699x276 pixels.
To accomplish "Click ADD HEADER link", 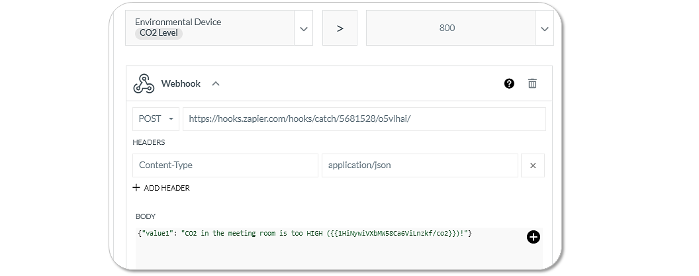I will (167, 188).
